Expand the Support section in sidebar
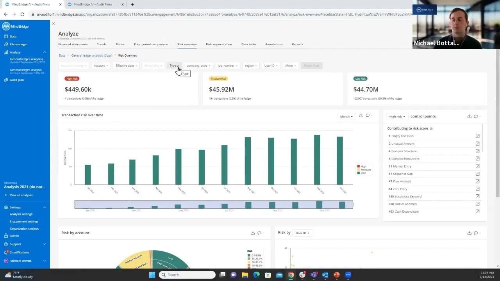This screenshot has width=500, height=281. pos(45,244)
